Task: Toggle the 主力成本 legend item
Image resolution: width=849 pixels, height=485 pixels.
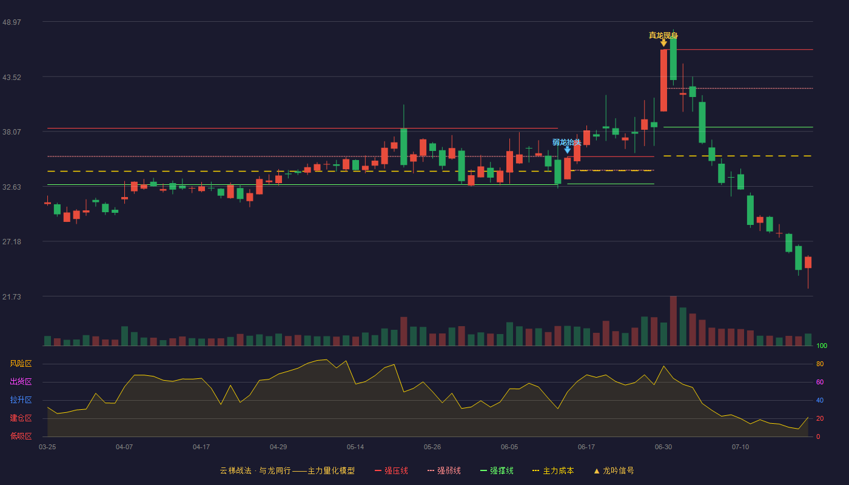Action: [x=553, y=470]
